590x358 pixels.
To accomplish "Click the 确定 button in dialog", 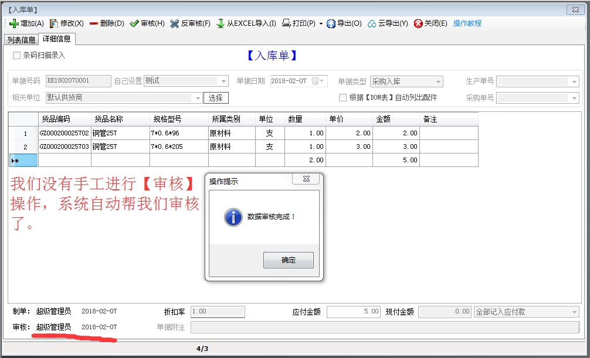I will [288, 260].
